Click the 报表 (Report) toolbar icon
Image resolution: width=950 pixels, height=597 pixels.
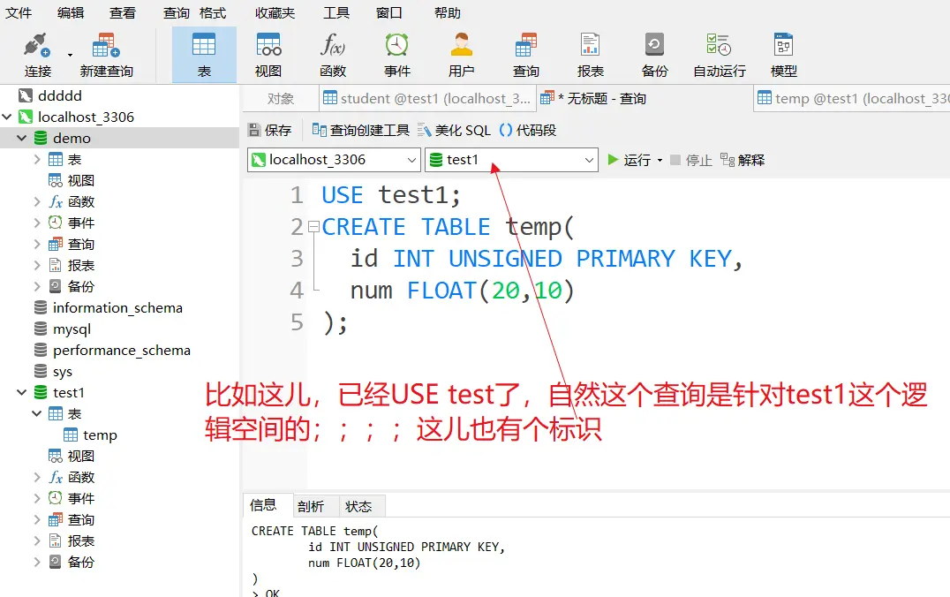tap(590, 55)
